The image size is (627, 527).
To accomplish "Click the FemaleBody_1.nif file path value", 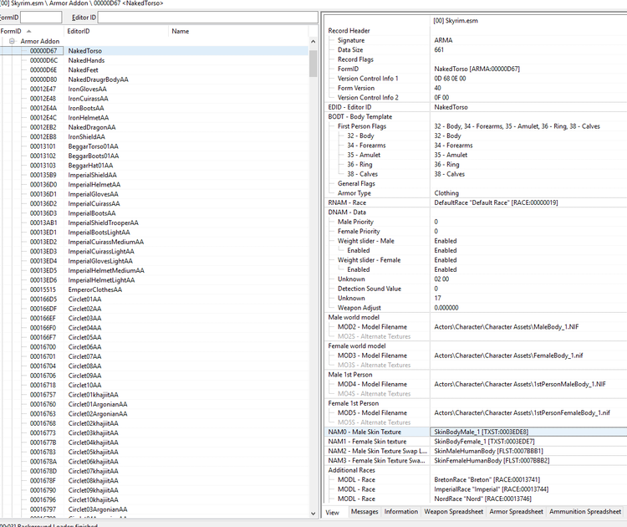I will click(x=508, y=356).
